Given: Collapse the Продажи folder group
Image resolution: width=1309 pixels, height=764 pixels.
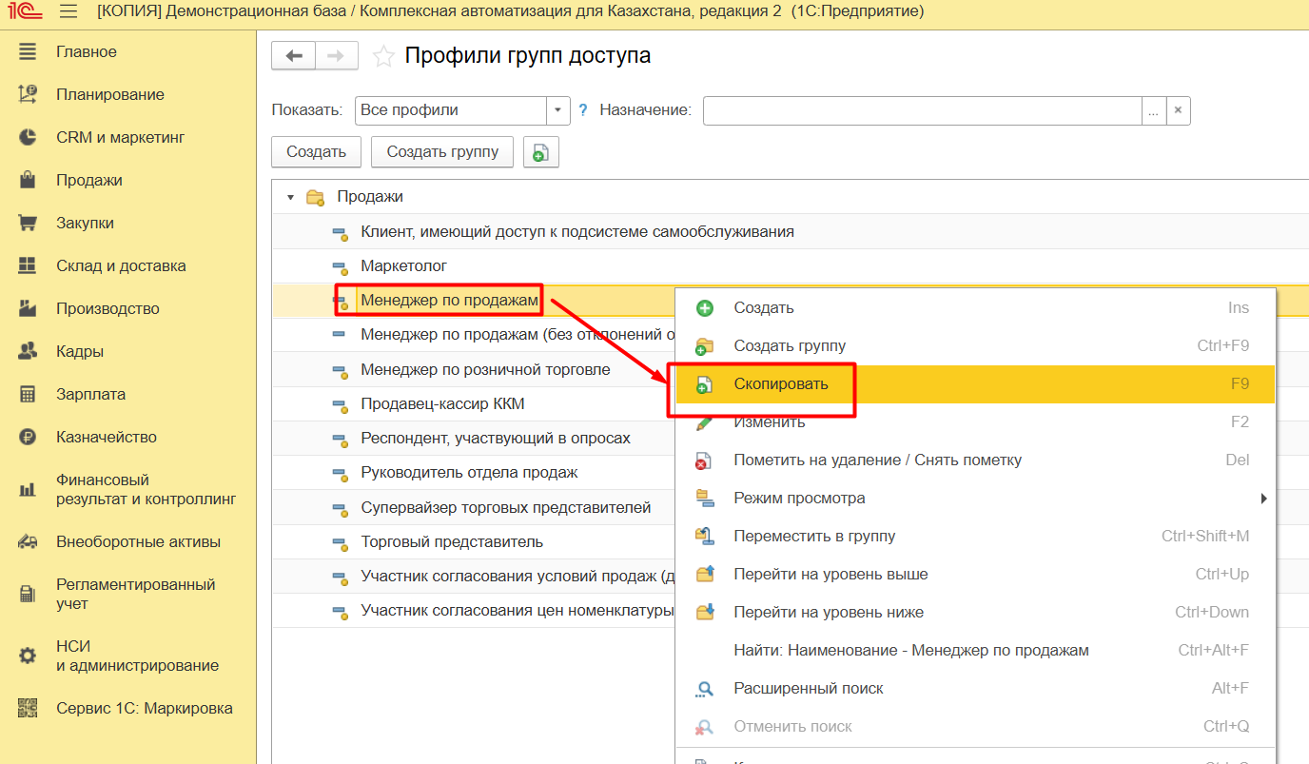Looking at the screenshot, I should click(290, 197).
